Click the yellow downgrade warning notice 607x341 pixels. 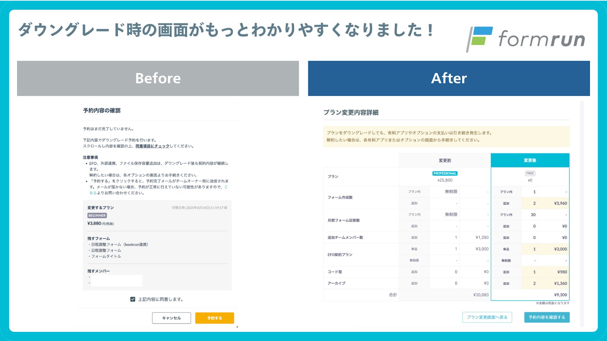click(446, 136)
